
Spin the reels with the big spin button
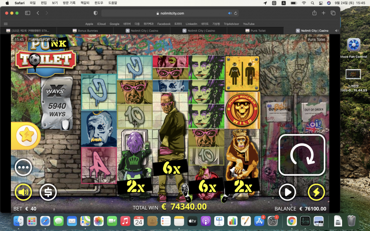(302, 155)
